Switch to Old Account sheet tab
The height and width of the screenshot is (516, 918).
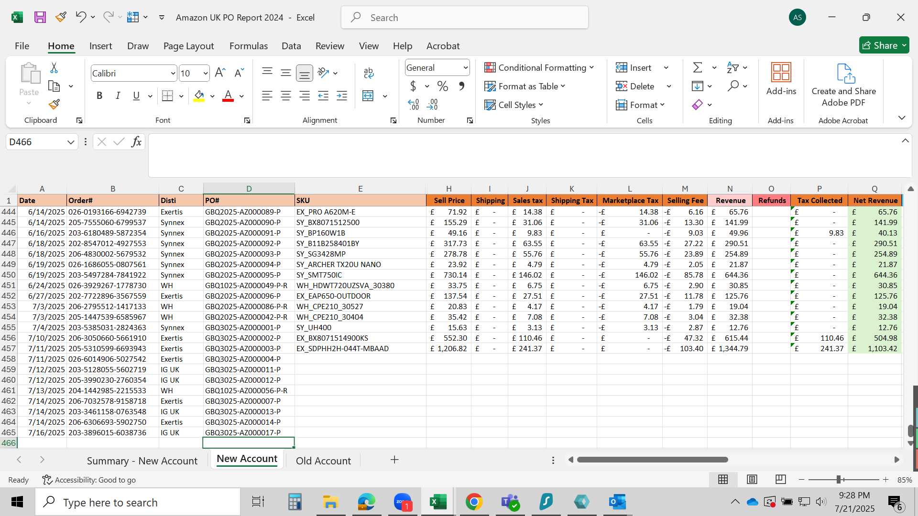pyautogui.click(x=323, y=461)
